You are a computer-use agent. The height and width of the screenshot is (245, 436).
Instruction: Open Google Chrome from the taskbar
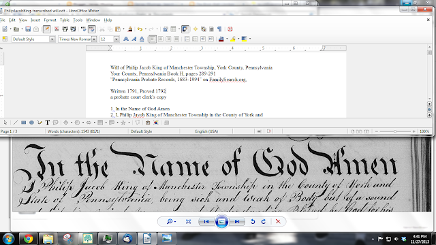[28, 239]
